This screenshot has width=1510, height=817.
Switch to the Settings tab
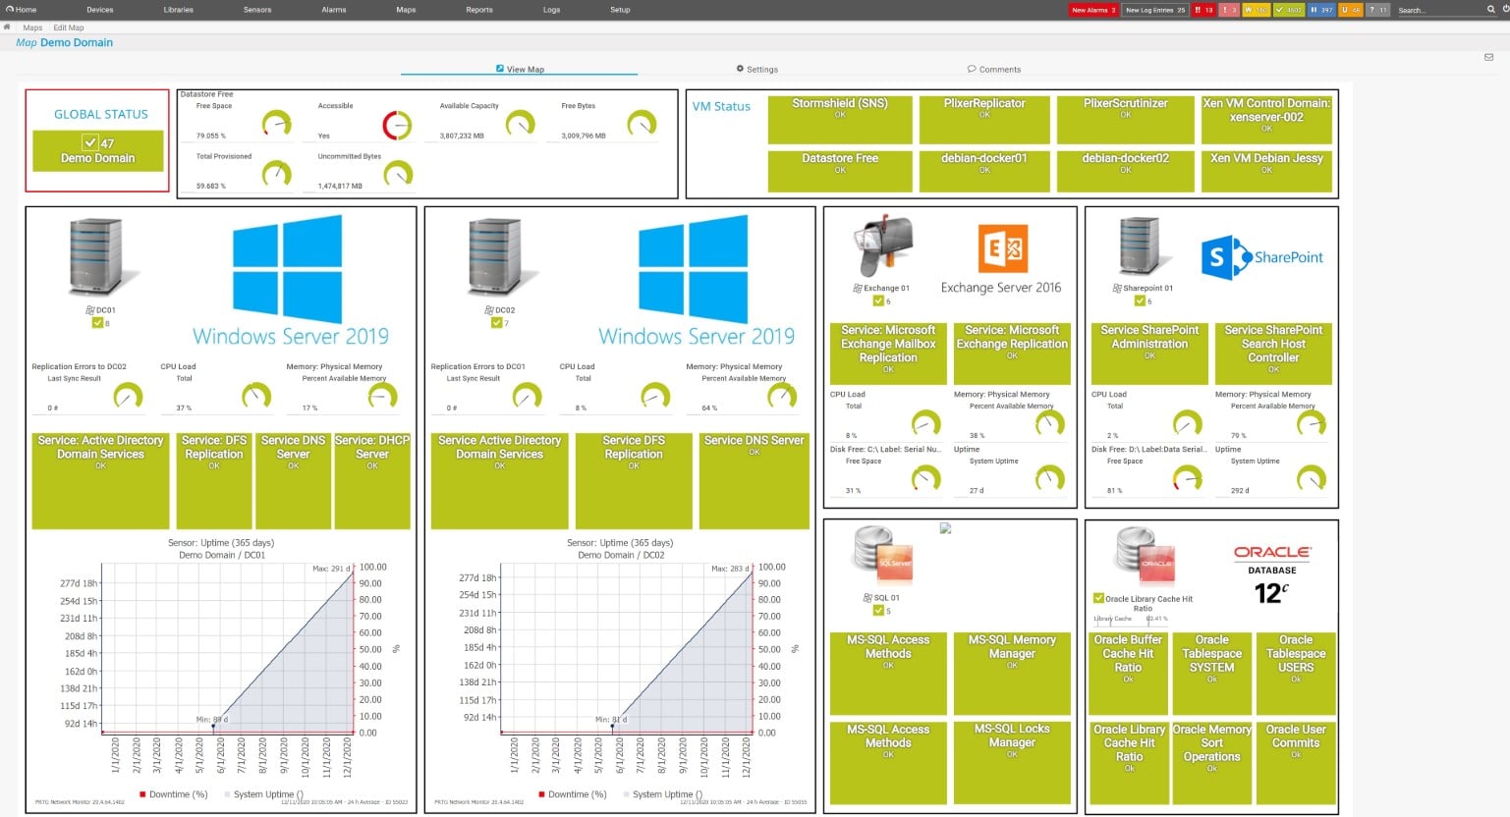pos(756,69)
